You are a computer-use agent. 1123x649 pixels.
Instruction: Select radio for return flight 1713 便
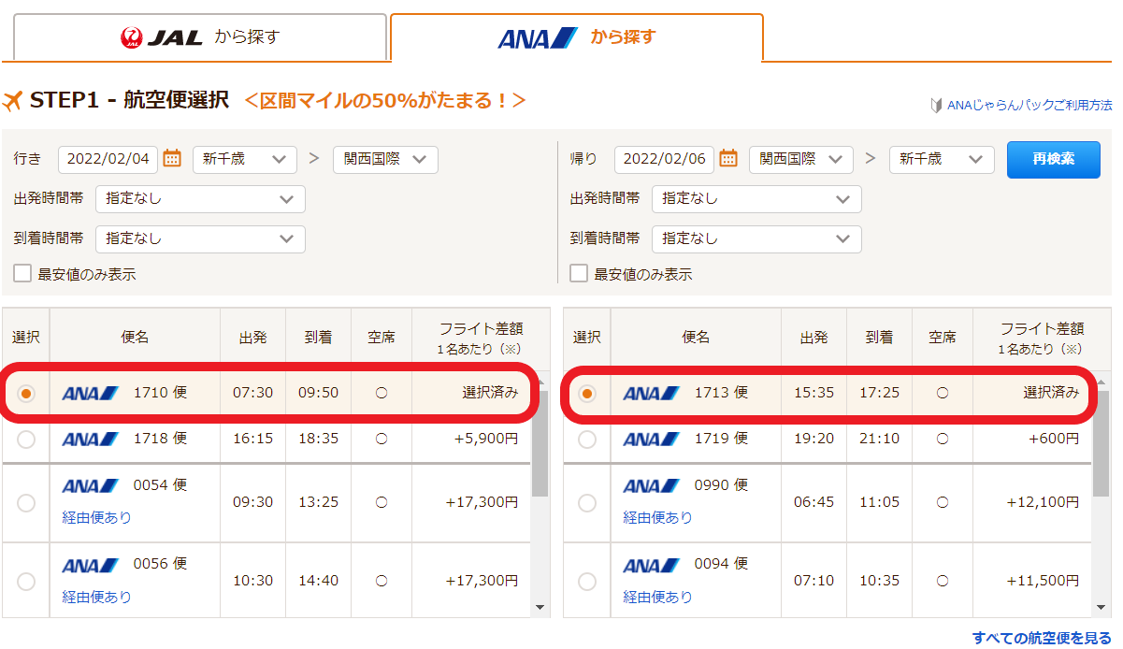587,394
